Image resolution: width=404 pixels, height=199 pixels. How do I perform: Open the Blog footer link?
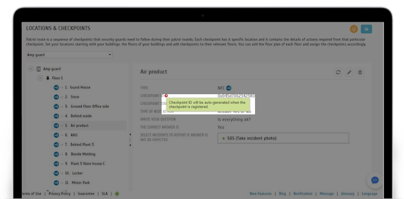tap(282, 193)
